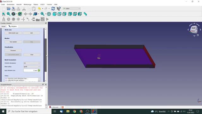202x114 pixels.
Task: Click the Base element size input field
Action: (32, 70)
